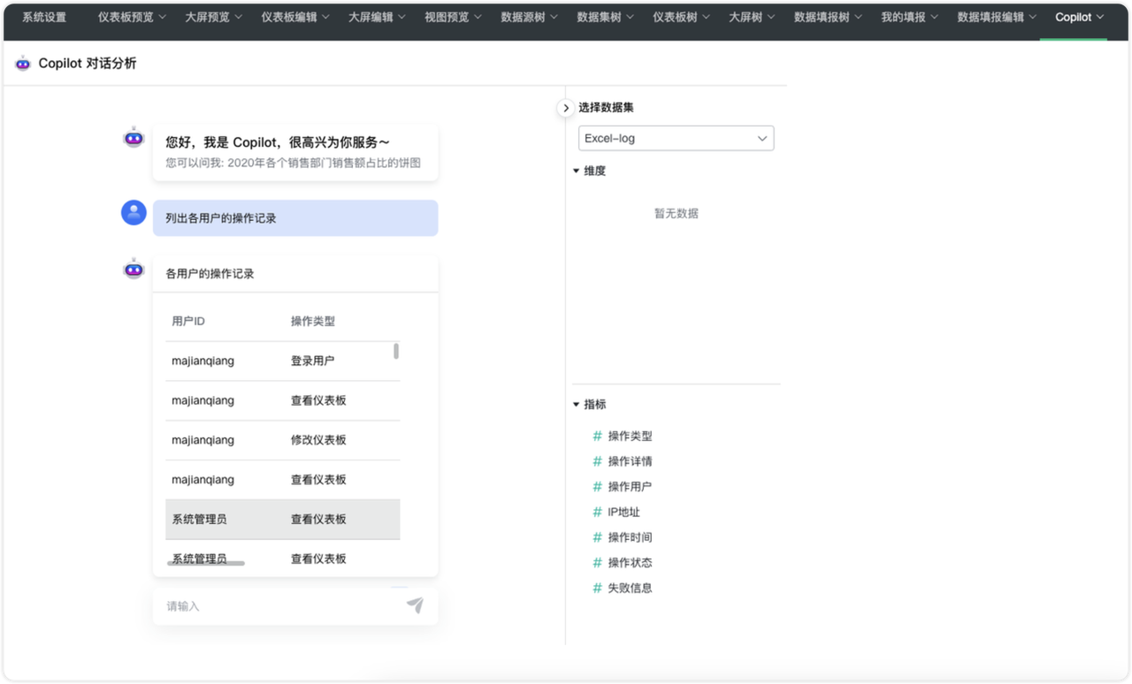Viewport: 1132px width, 684px height.
Task: Click the # icon beside 操作类型 metric
Action: pyautogui.click(x=597, y=436)
